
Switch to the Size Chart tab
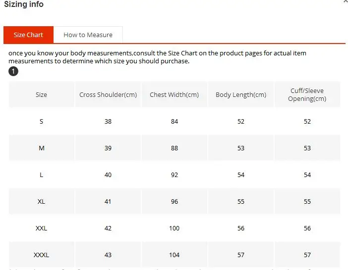[x=28, y=35]
